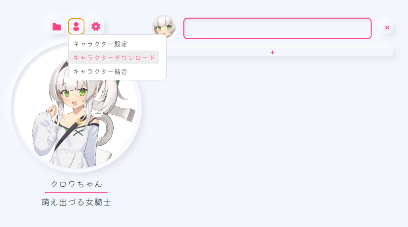Choose キャラクター結合 menu option
The height and width of the screenshot is (227, 408).
[x=100, y=72]
